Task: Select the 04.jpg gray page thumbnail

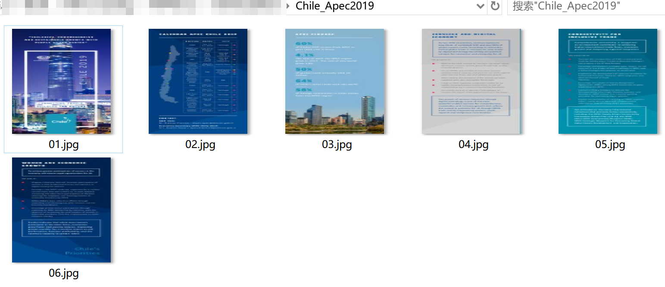Action: pos(471,81)
